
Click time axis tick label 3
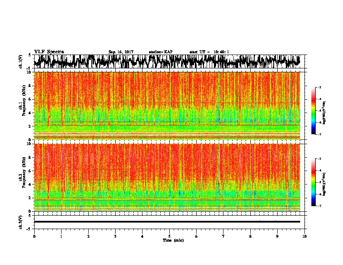(x=115, y=236)
